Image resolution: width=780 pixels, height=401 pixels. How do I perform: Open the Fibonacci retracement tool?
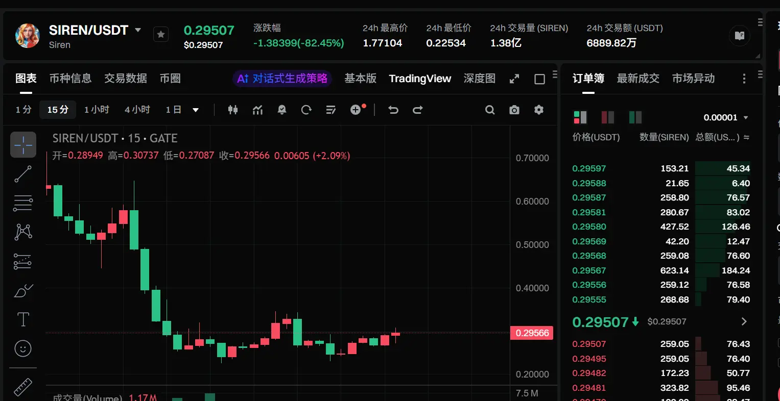(23, 203)
